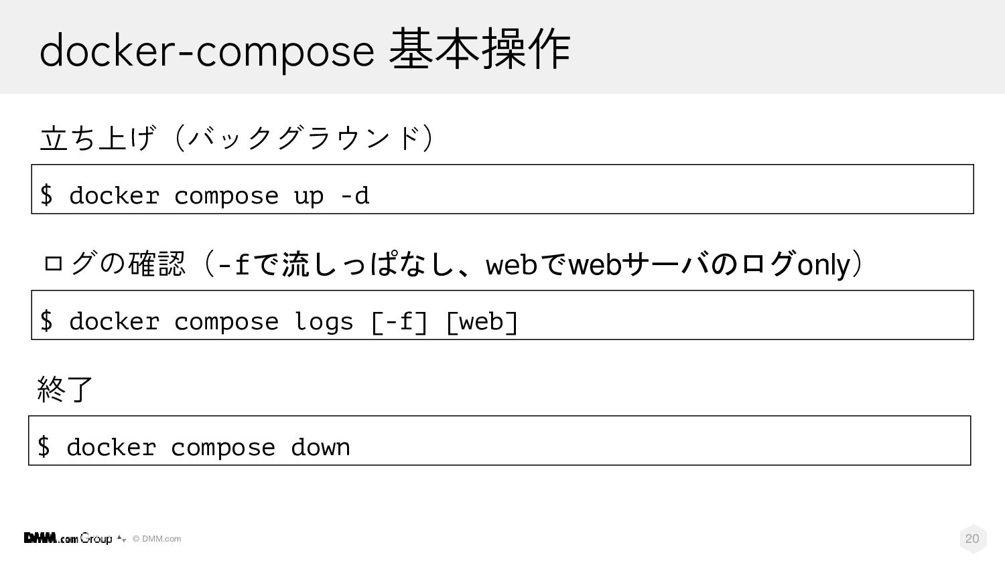
Task: Click the 終了 heading
Action: pyautogui.click(x=65, y=389)
